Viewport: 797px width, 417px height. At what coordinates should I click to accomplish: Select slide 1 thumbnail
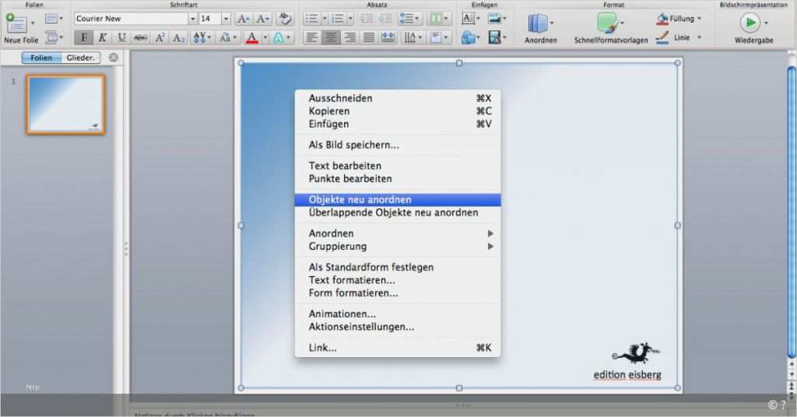click(x=66, y=104)
